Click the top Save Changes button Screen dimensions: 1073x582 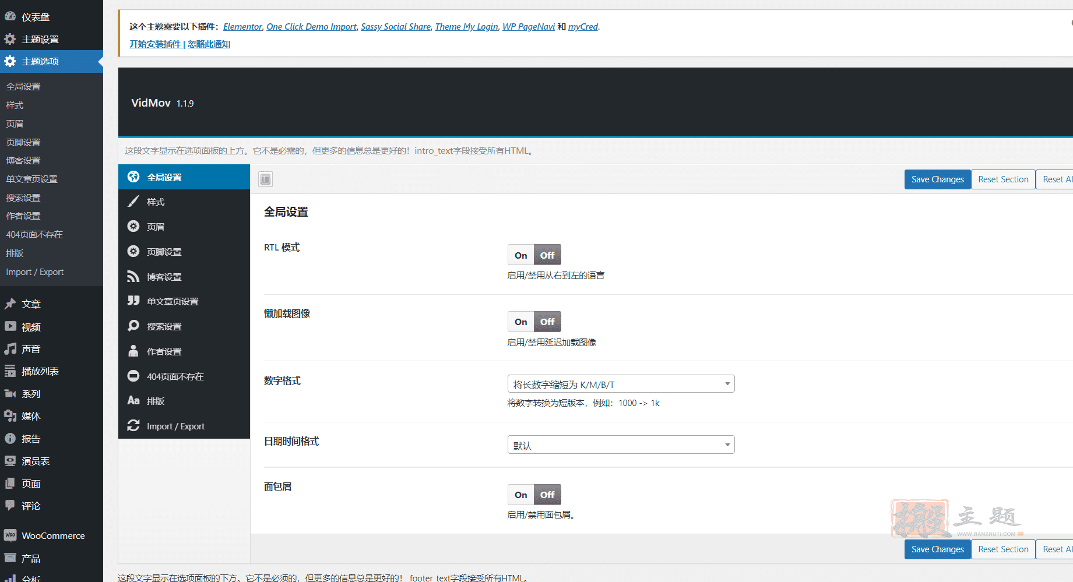(938, 179)
